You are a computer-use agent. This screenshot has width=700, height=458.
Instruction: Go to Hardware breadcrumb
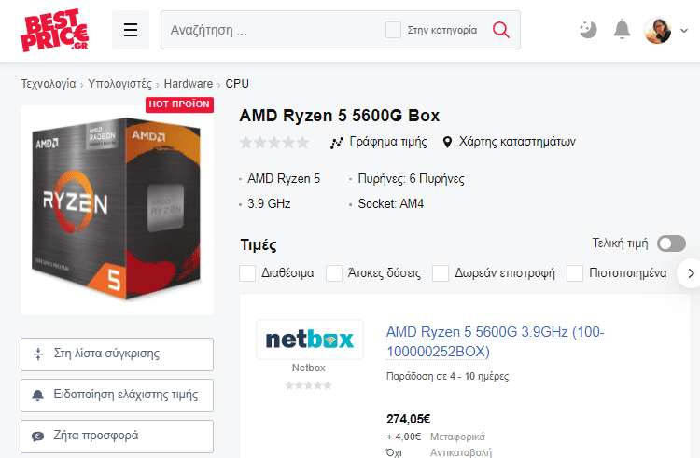pos(188,84)
